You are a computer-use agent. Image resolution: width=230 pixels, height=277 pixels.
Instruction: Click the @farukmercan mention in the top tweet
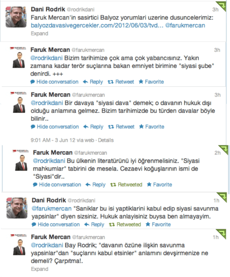point(185,26)
